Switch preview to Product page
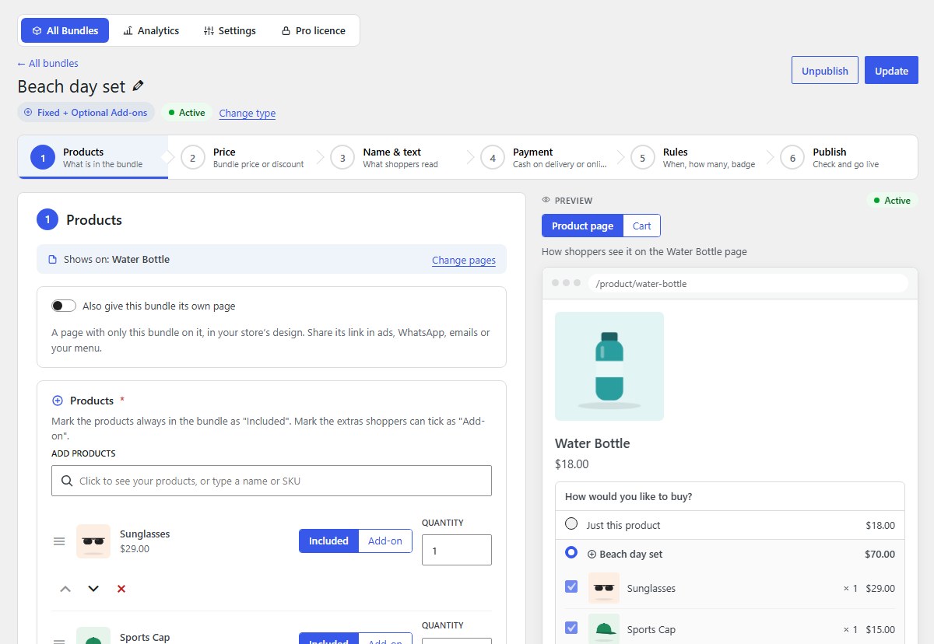The height and width of the screenshot is (644, 934). pos(582,226)
